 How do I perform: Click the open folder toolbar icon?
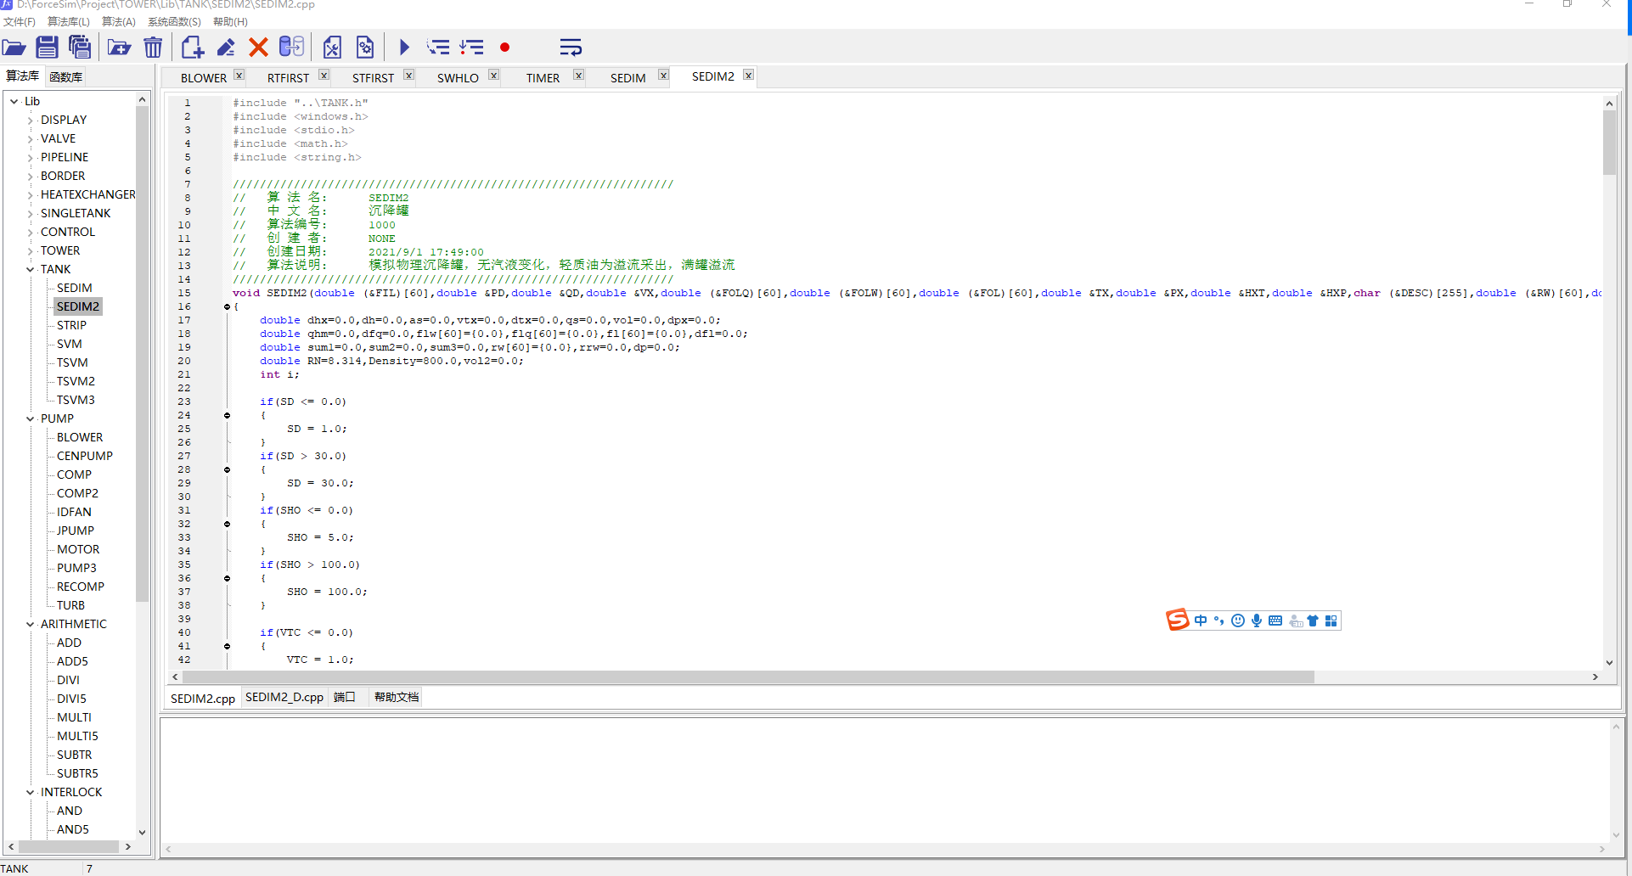(14, 48)
